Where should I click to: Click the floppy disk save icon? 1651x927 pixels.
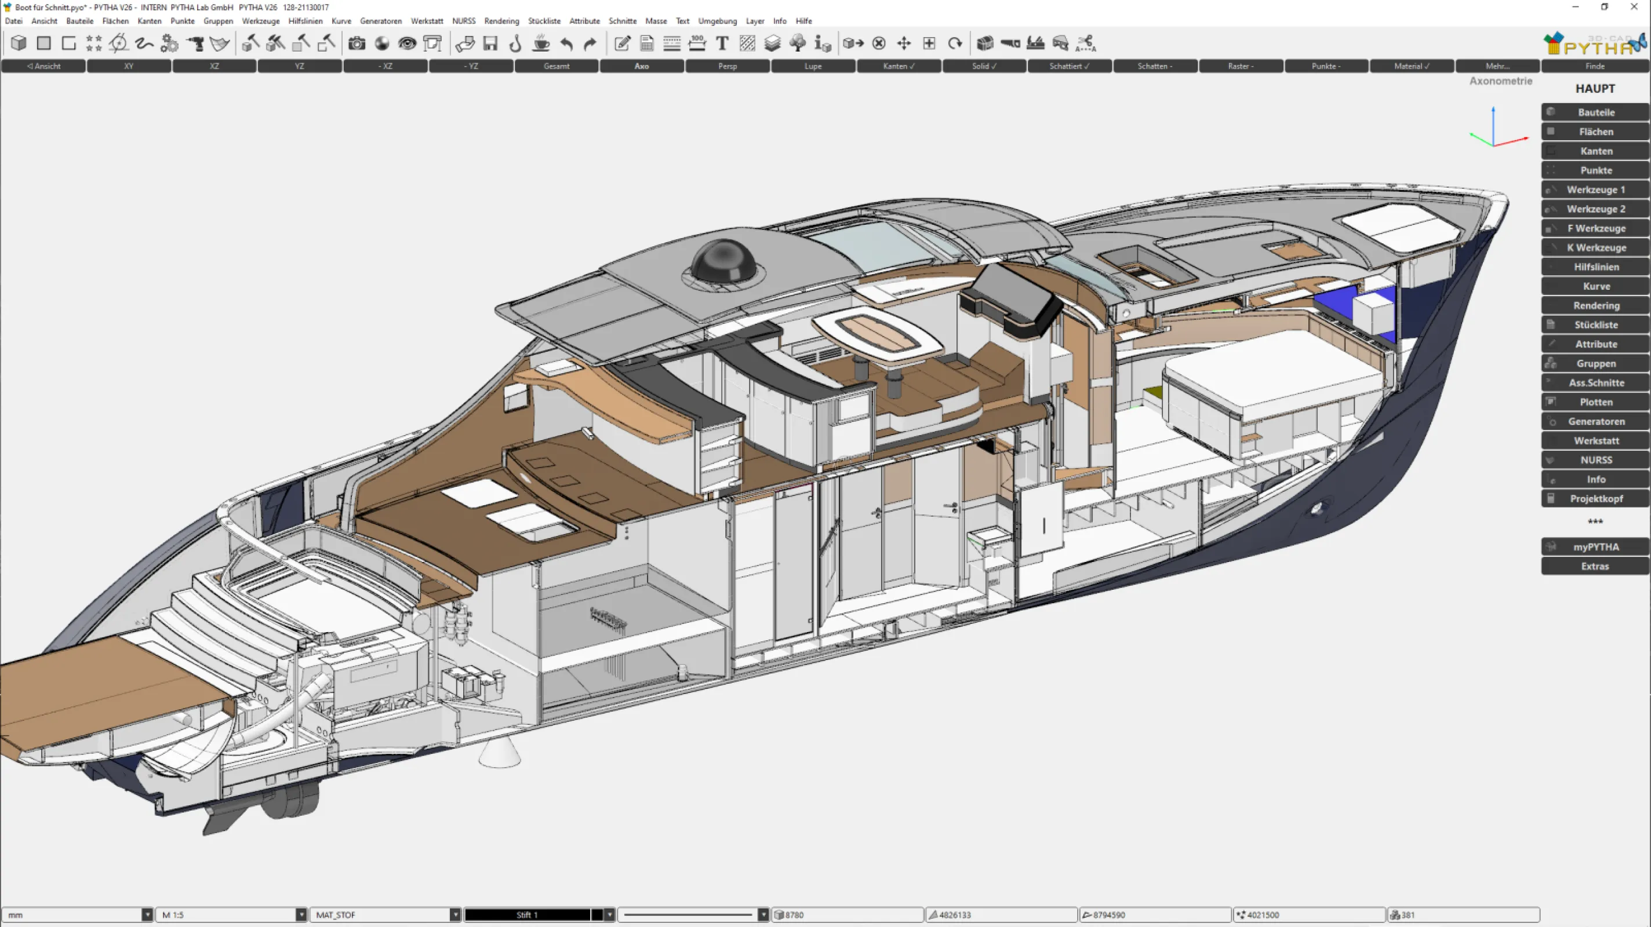[490, 43]
